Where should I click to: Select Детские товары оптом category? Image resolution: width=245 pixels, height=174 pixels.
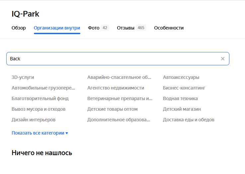point(112,109)
